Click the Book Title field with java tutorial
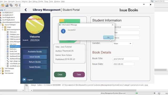This screenshot has height=95, width=168. point(126,59)
